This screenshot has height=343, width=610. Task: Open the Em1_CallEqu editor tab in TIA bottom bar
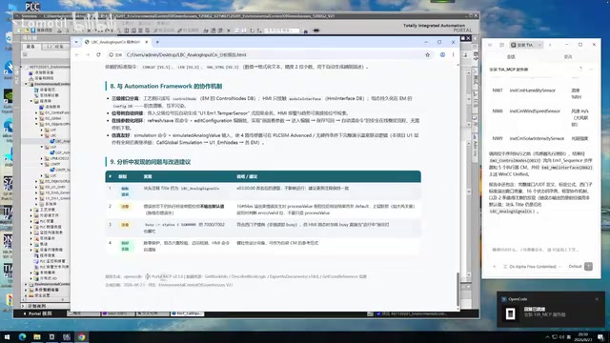click(187, 313)
